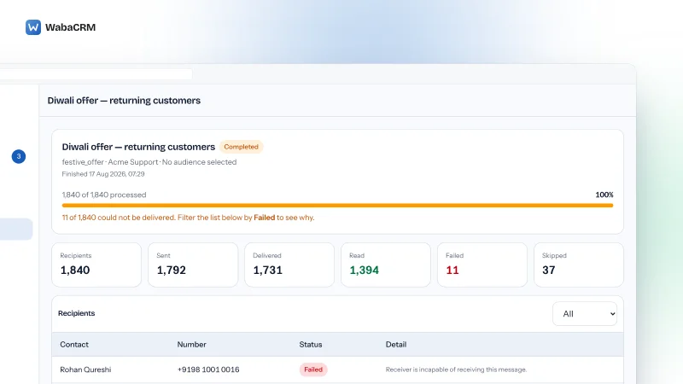Select the Recipients 1,840 stat card
Viewport: 683px width, 384px height.
[96, 265]
